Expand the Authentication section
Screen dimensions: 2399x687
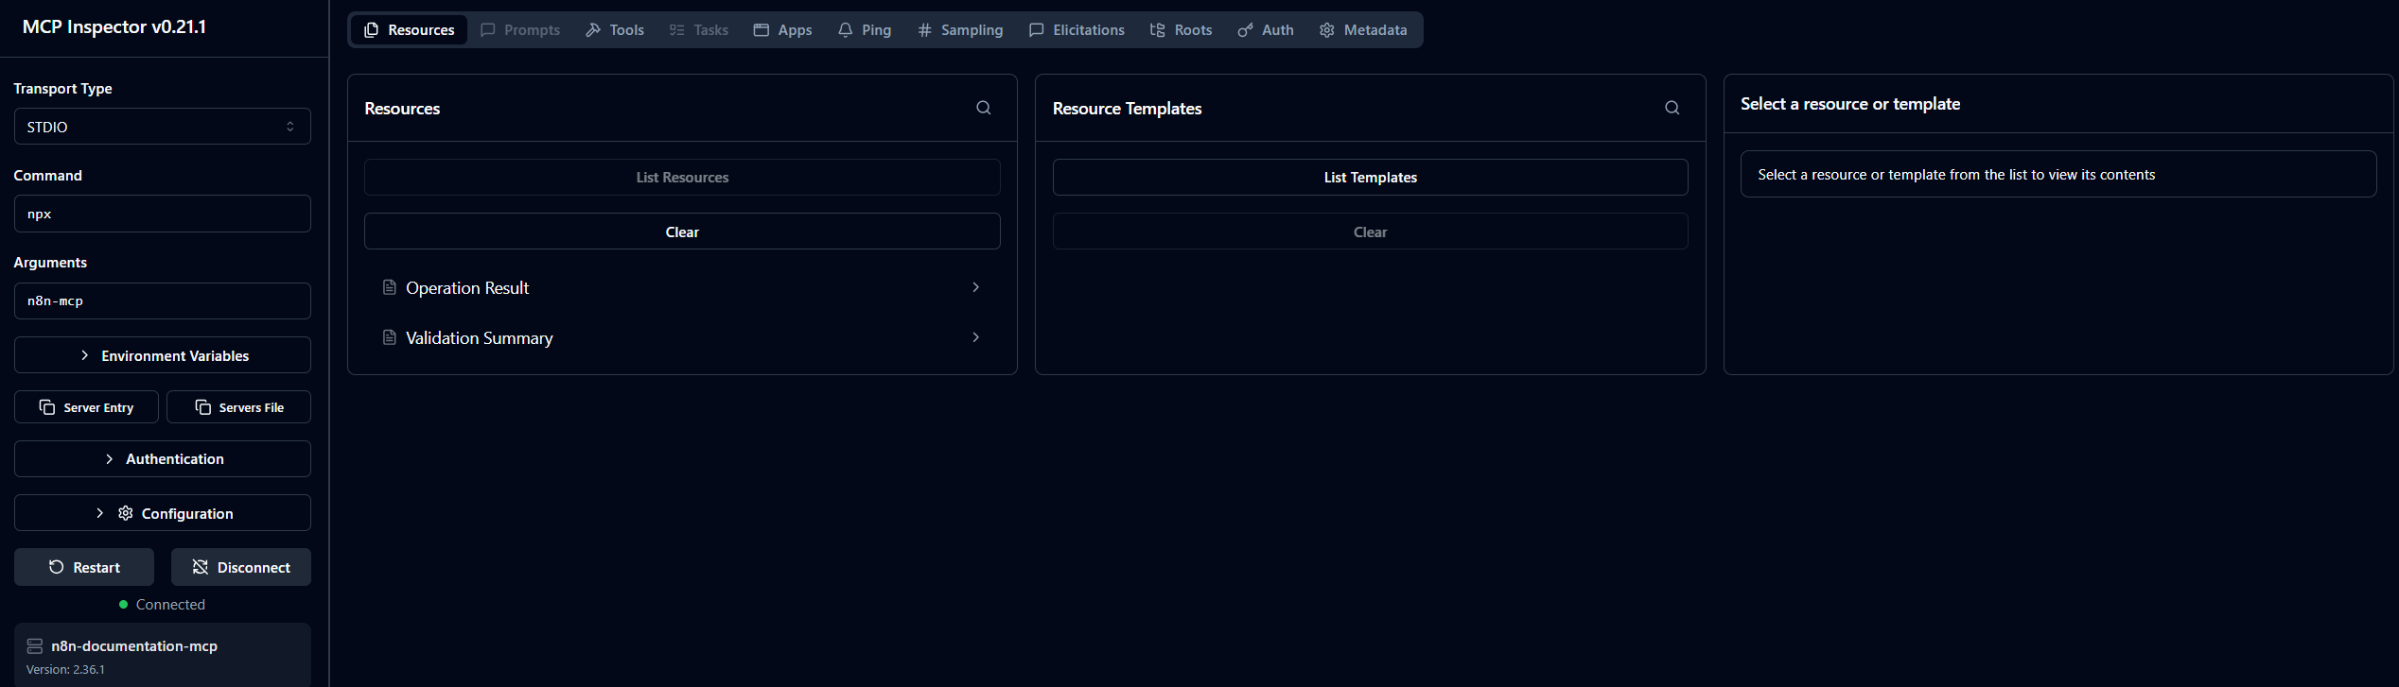[x=163, y=459]
